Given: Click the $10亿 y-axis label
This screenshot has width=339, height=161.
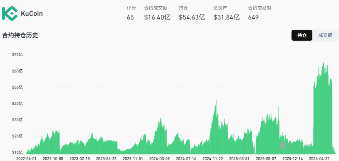Looking at the screenshot, I should point(17,153).
